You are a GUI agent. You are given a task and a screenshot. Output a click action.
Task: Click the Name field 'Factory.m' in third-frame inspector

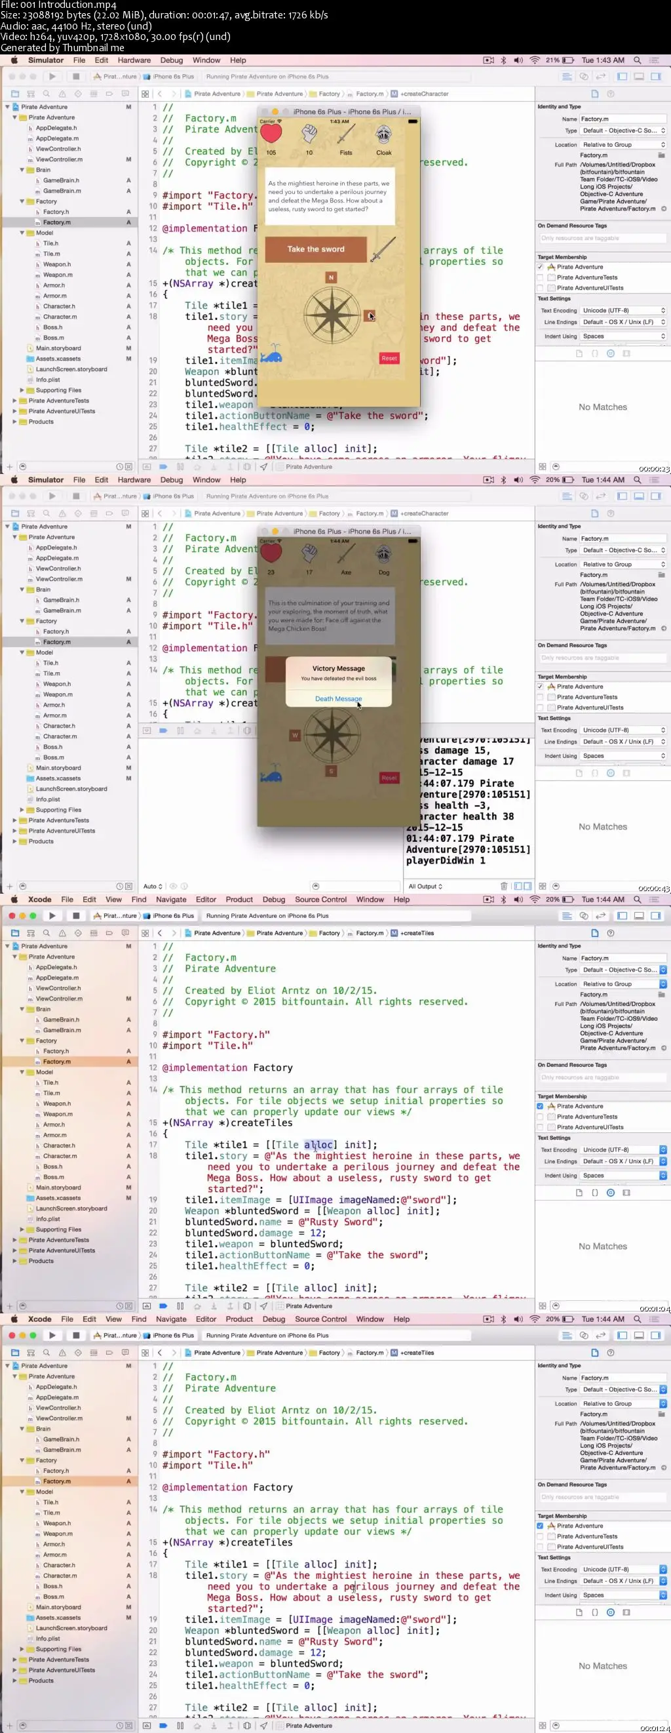623,958
